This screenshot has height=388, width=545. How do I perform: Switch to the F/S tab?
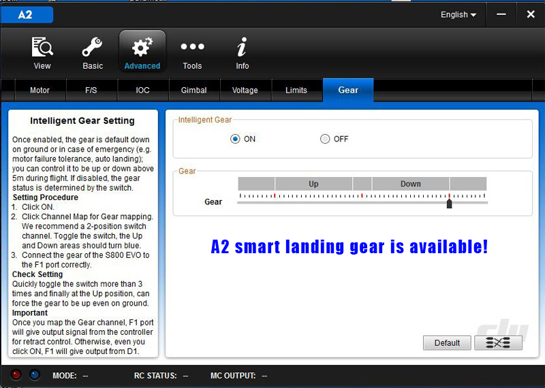[x=91, y=91]
